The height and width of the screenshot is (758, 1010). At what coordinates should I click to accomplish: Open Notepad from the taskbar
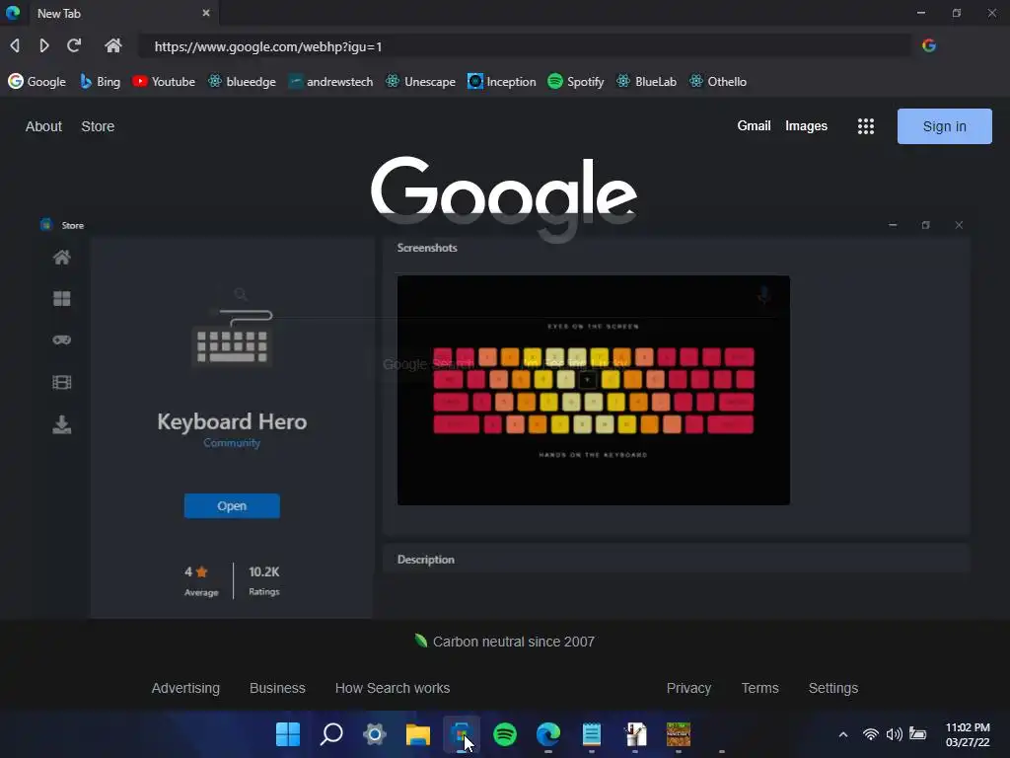(592, 733)
